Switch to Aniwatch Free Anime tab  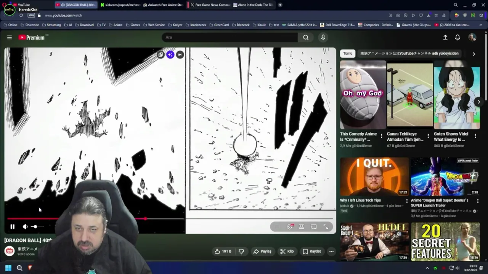click(x=163, y=5)
